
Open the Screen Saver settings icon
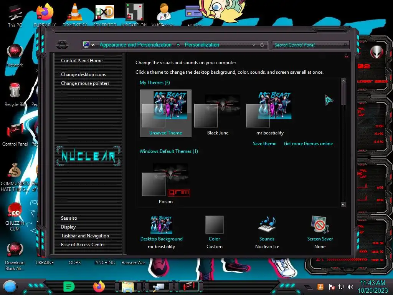tap(320, 224)
